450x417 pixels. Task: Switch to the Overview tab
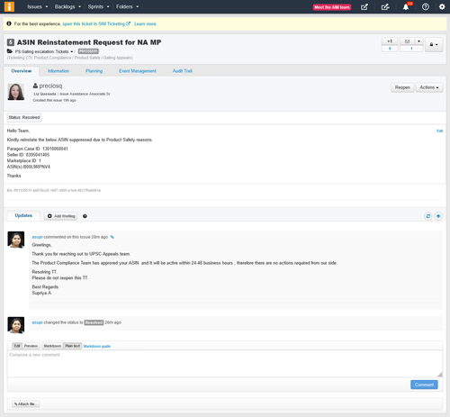click(x=22, y=71)
